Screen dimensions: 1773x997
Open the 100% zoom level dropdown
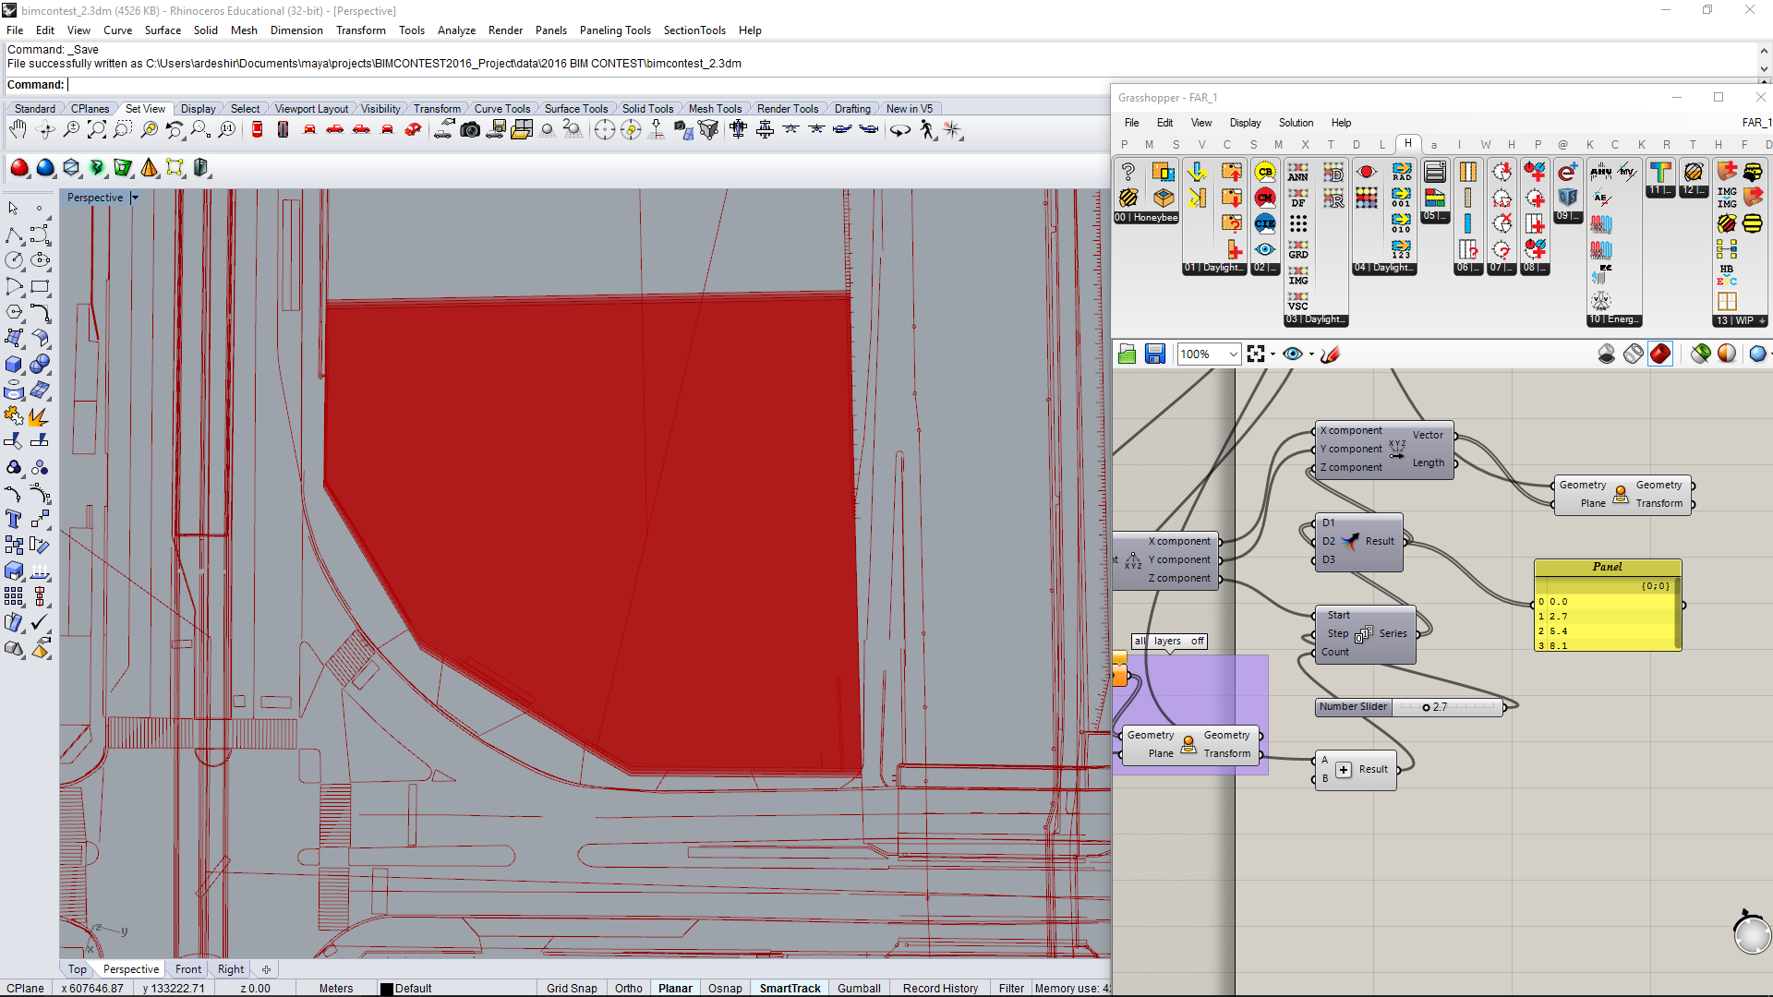pos(1233,354)
